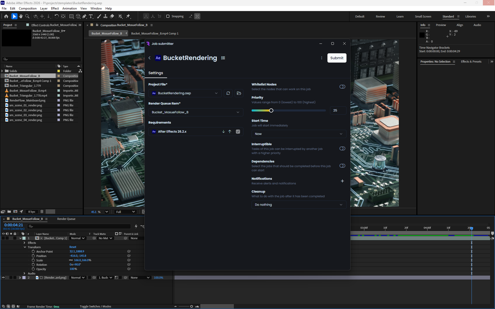Add a notification with the plus icon

click(342, 181)
